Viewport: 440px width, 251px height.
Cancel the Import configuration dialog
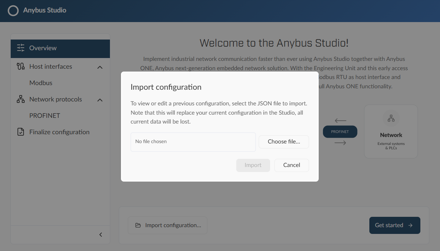coord(292,165)
